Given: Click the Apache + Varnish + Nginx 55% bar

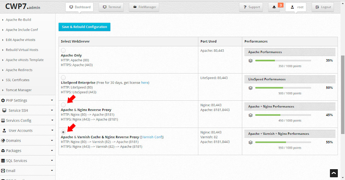Looking at the screenshot, I should (x=283, y=142).
